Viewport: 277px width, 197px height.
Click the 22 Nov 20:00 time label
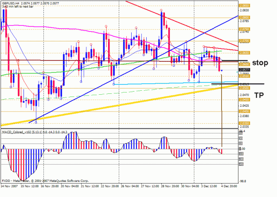110,186
